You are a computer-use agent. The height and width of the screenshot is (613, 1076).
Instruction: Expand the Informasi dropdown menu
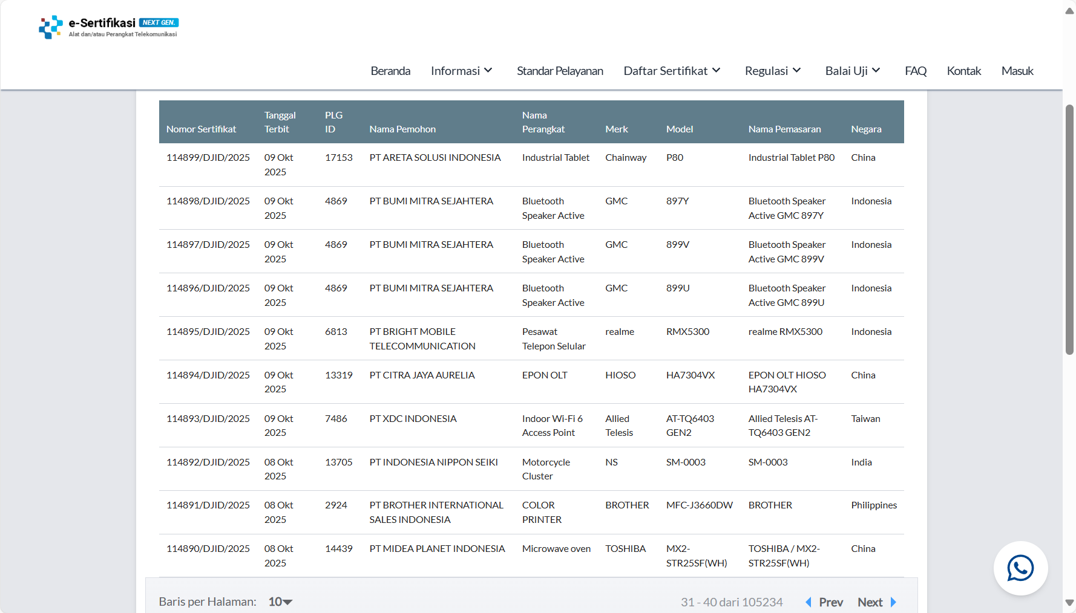tap(462, 71)
